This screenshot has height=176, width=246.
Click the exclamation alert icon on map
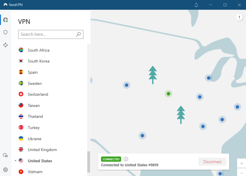(x=239, y=17)
